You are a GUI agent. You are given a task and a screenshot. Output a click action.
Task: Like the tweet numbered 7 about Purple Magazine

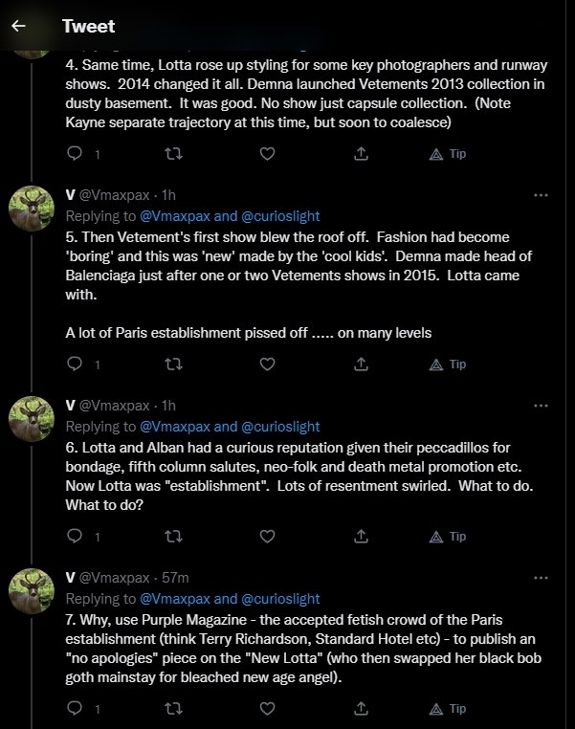[268, 709]
